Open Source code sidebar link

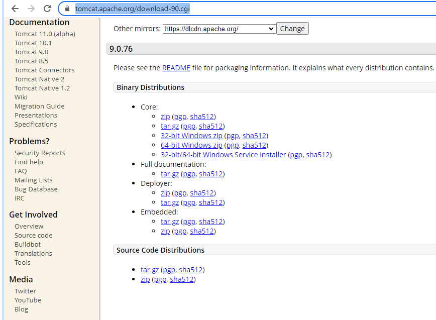(33, 236)
